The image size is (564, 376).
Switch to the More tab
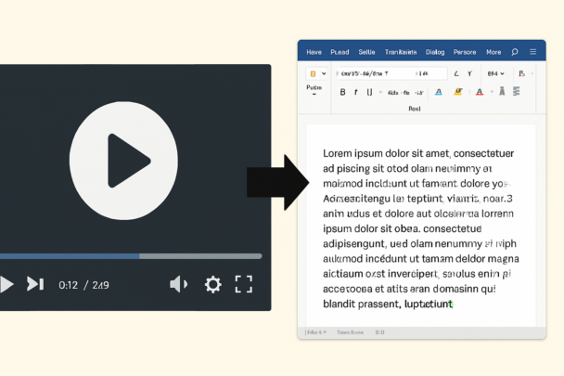pyautogui.click(x=493, y=52)
